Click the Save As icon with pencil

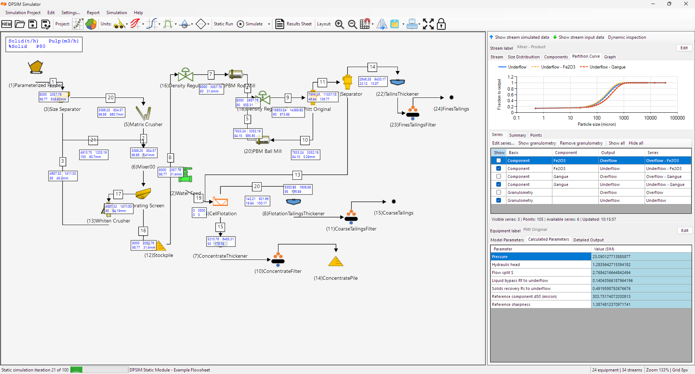point(46,24)
